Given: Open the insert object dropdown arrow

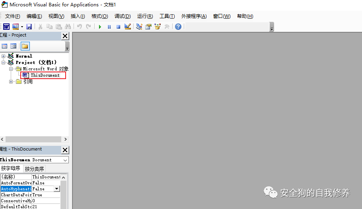Looking at the screenshot, I should pos(22,27).
